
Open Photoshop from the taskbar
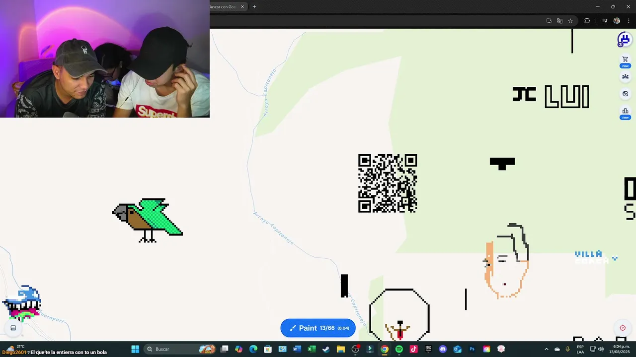point(472,349)
